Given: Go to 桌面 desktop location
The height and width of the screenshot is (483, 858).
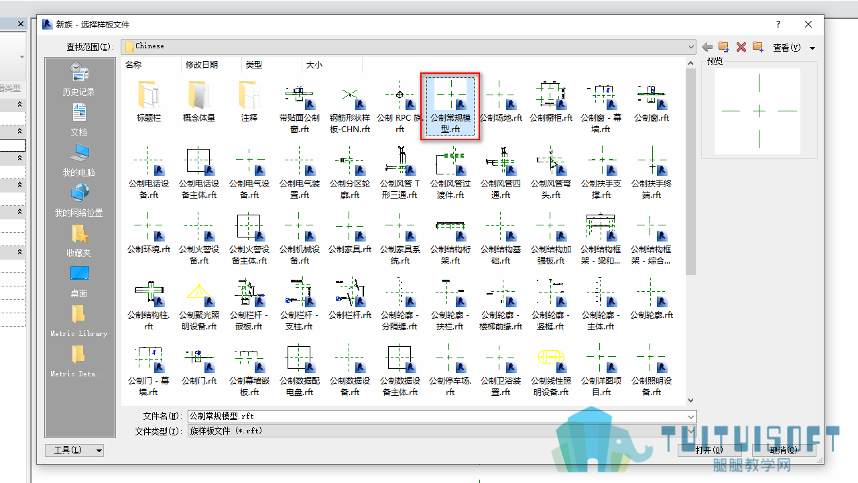Looking at the screenshot, I should 79,280.
